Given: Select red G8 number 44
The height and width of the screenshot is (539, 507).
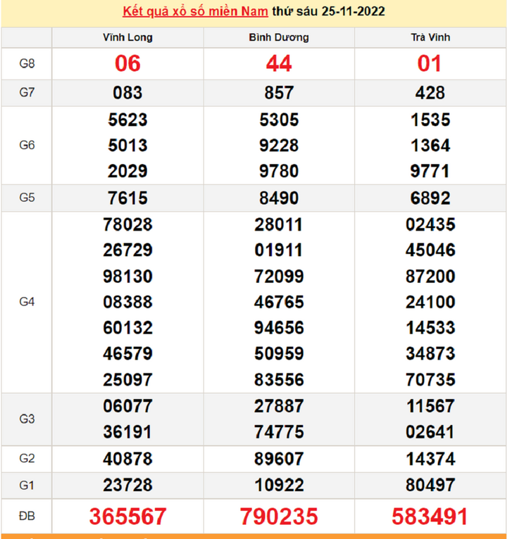Looking at the screenshot, I should (279, 63).
